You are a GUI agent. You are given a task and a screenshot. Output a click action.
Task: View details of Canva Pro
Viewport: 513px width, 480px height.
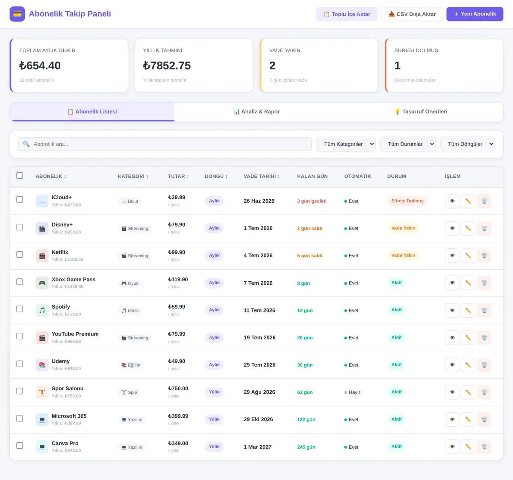(x=452, y=447)
